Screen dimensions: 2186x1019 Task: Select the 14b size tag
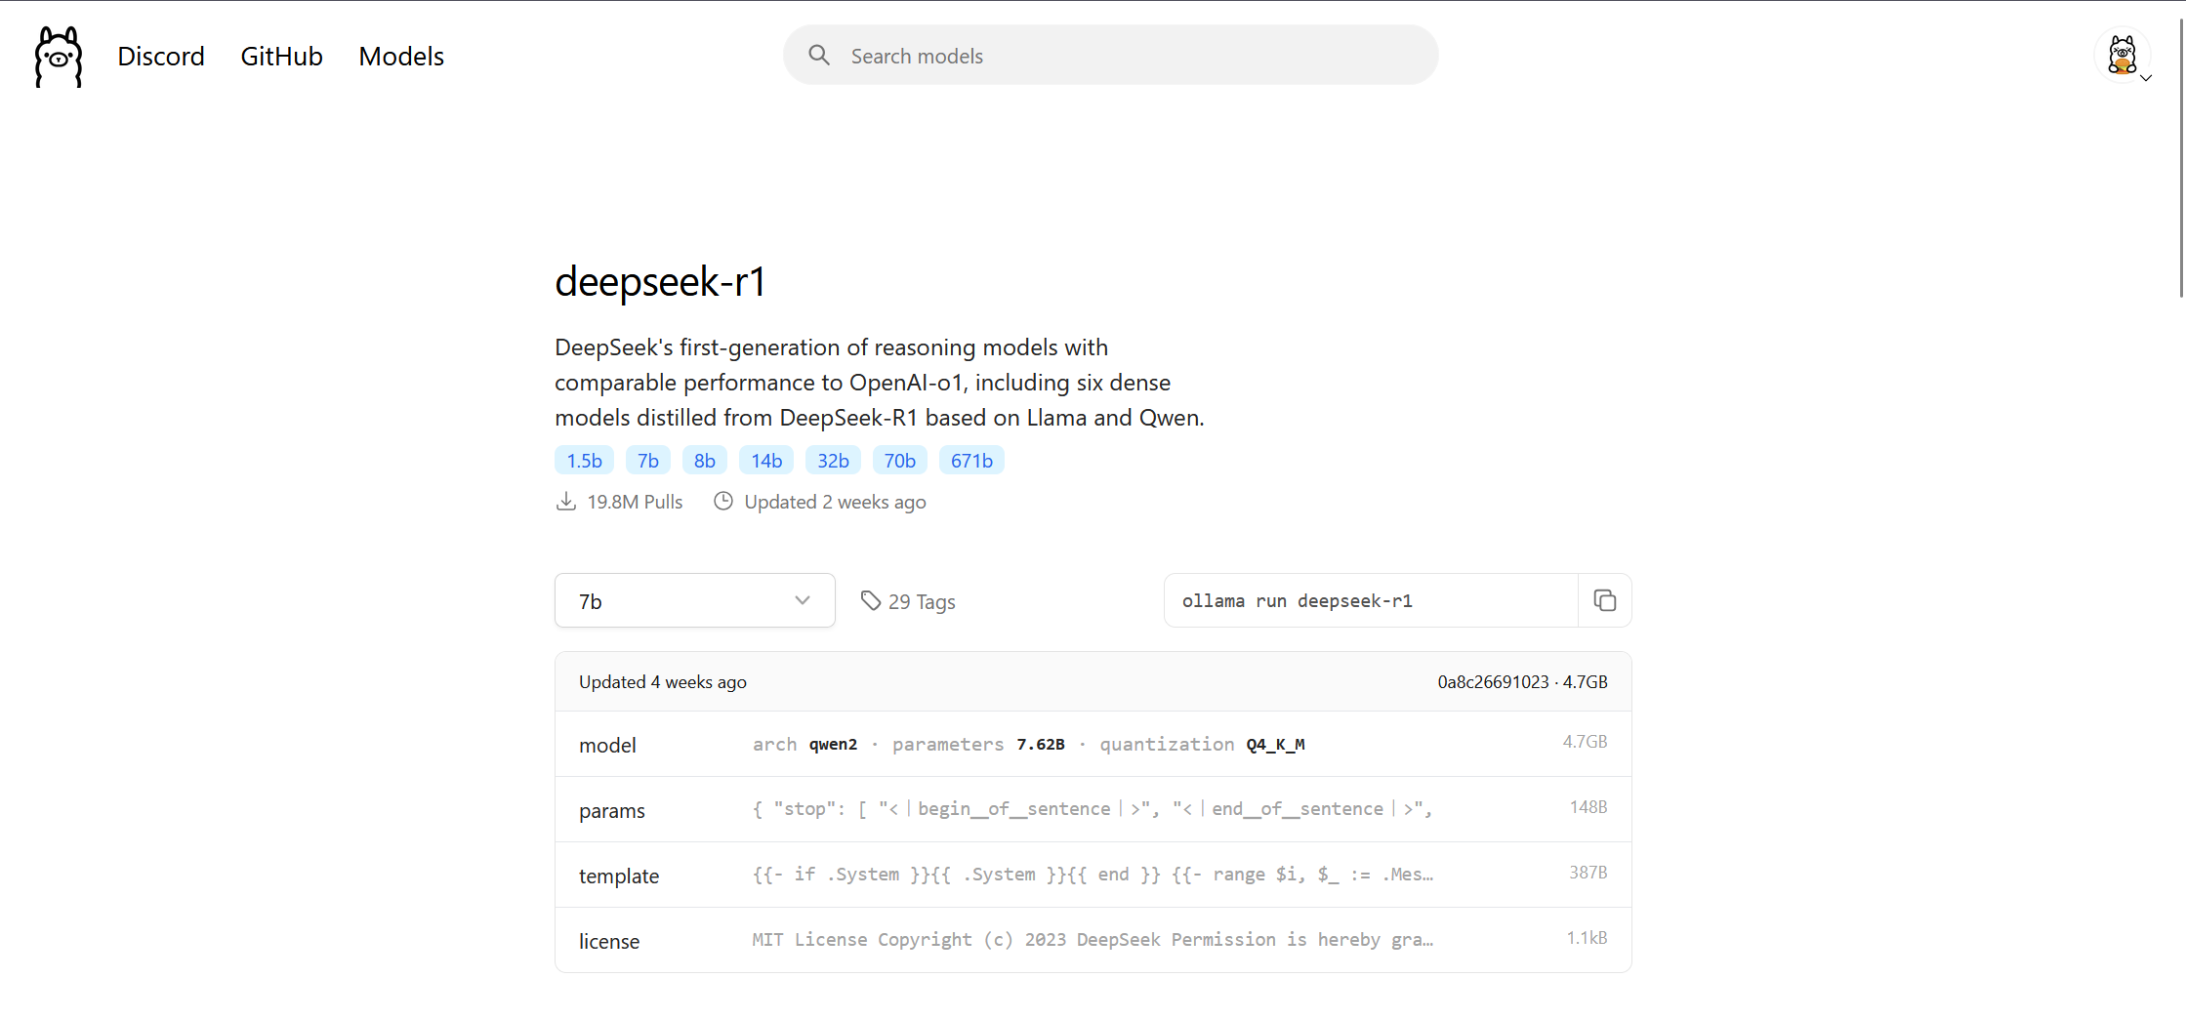point(766,461)
